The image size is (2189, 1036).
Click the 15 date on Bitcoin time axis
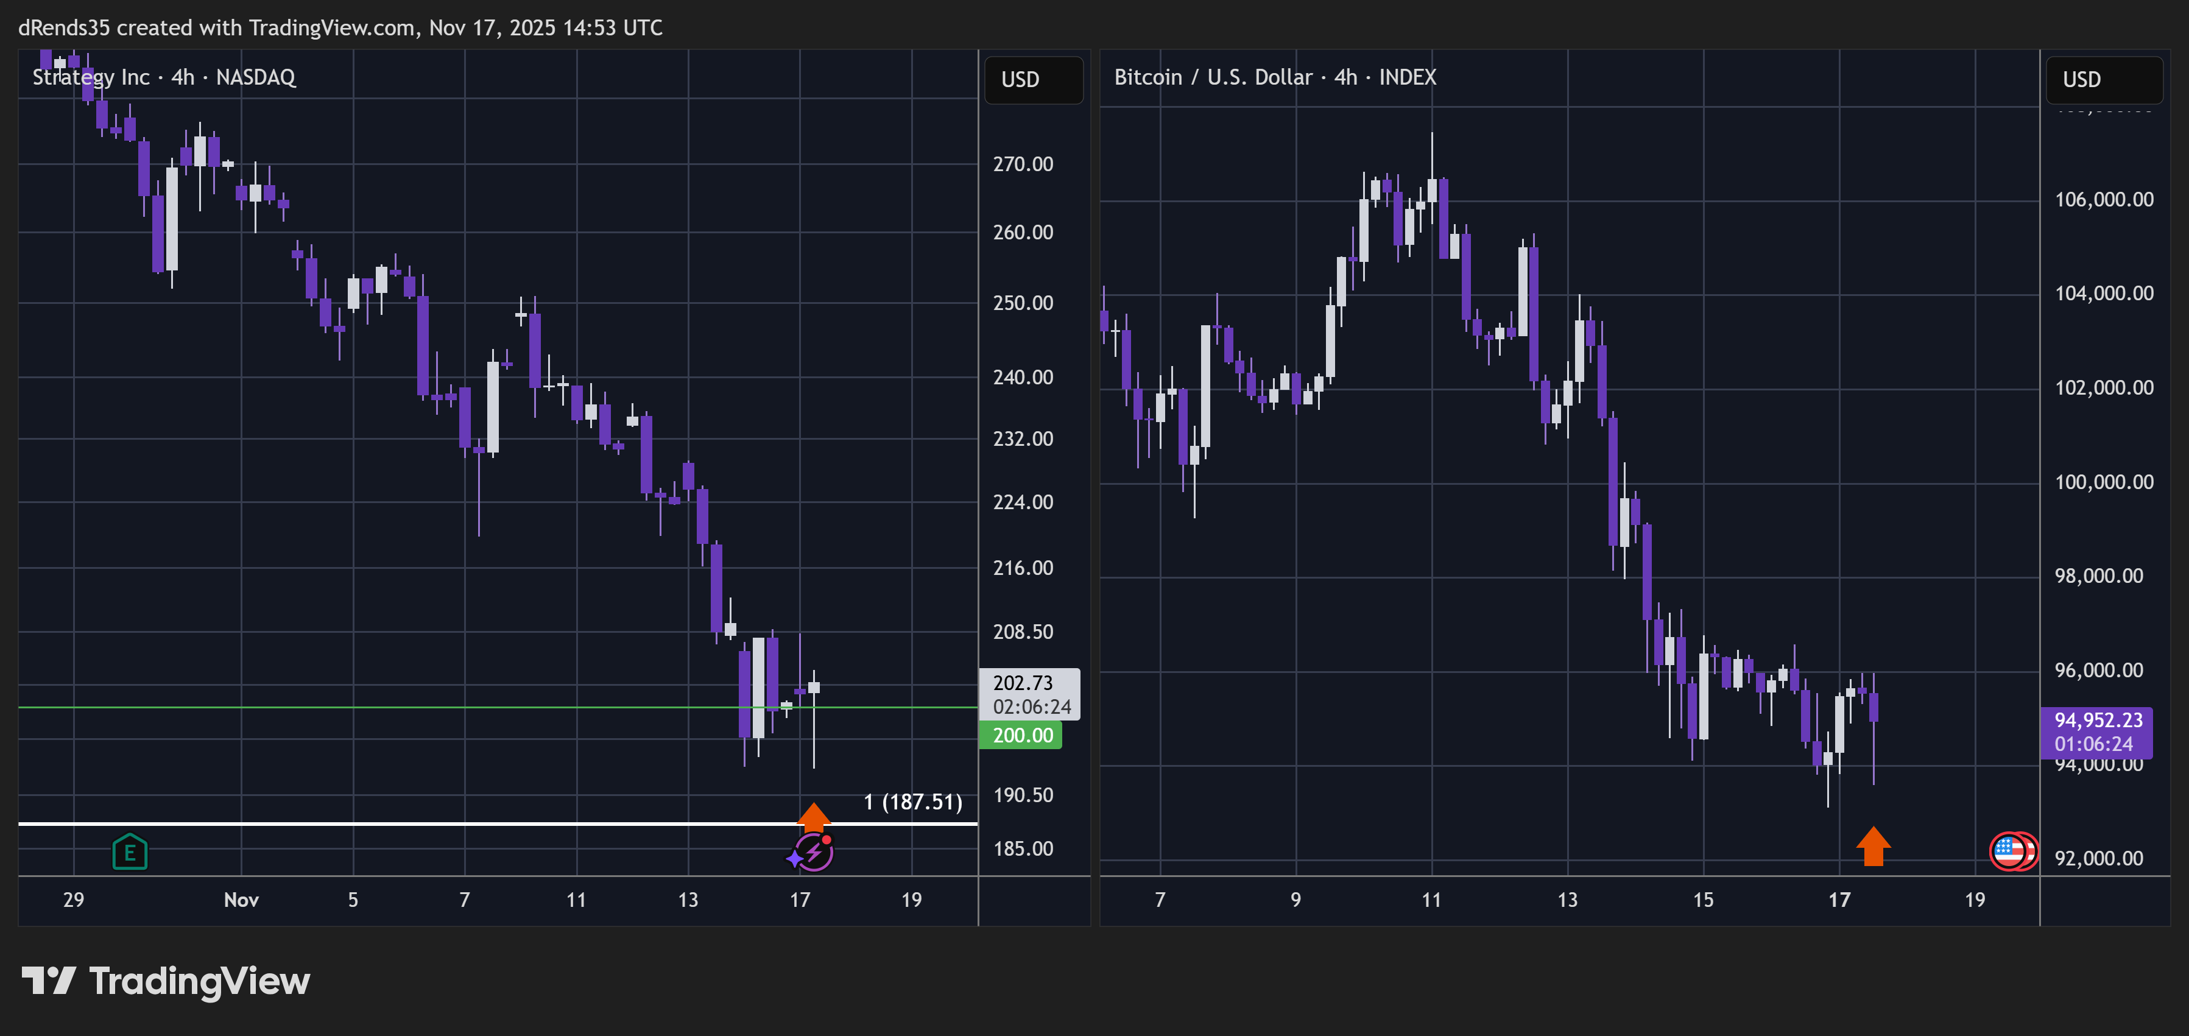pyautogui.click(x=1704, y=899)
